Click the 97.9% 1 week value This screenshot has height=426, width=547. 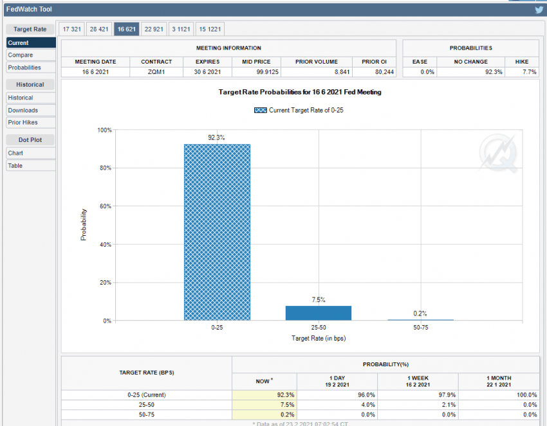click(x=447, y=395)
